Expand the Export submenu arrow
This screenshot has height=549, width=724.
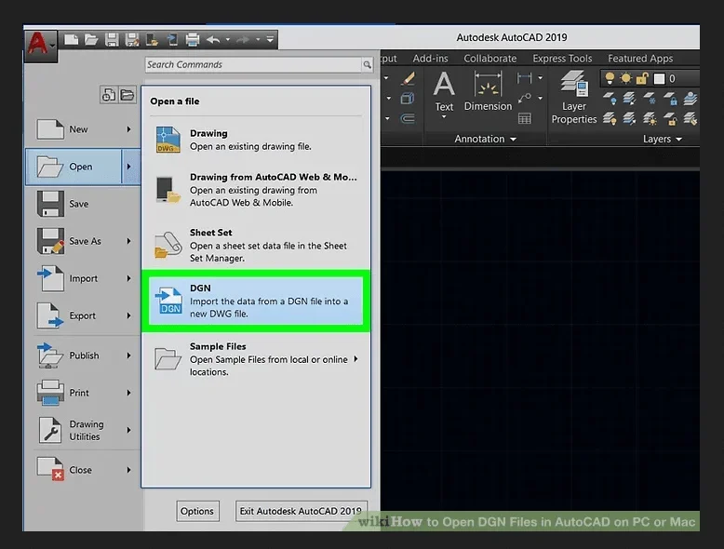[x=129, y=315]
